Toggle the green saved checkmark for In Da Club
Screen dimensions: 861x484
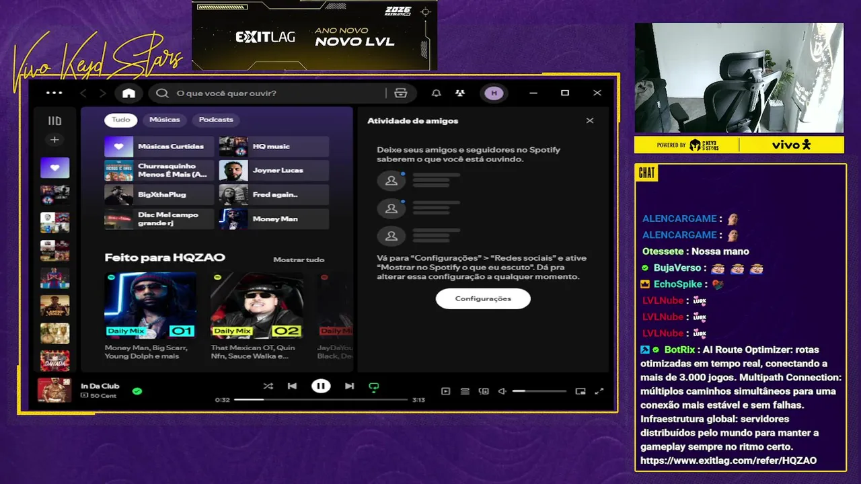(137, 391)
